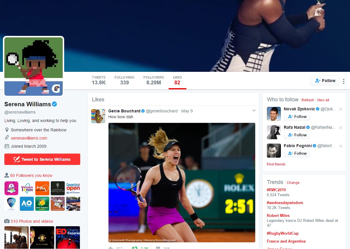
Task: Dismiss the Rafa Nadal suggestion
Action: pos(341,128)
